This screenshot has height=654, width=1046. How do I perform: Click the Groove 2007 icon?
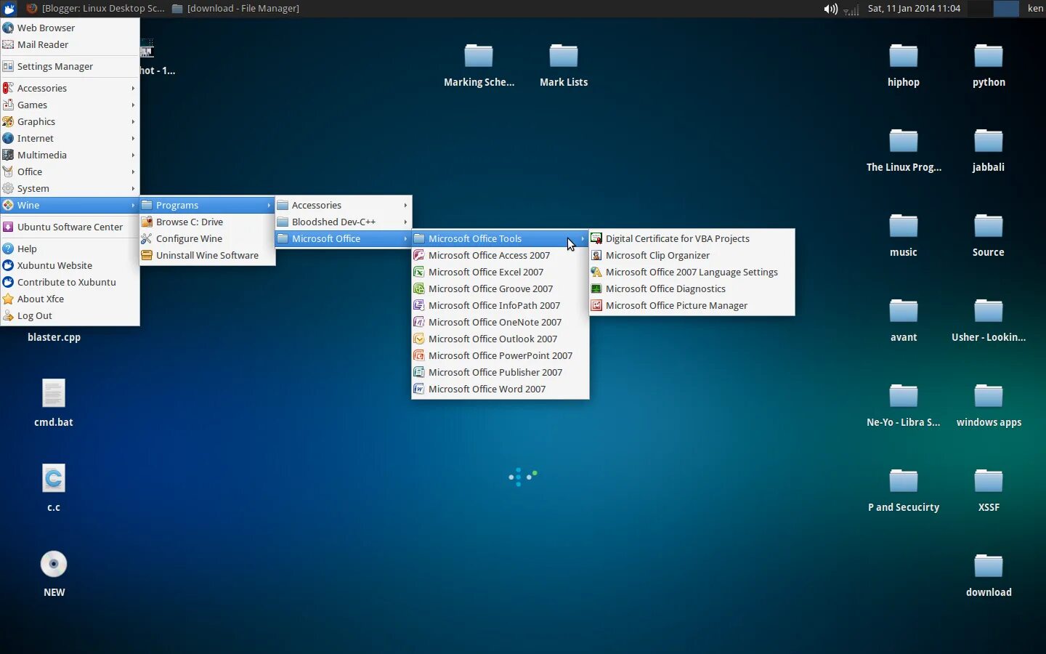point(419,288)
